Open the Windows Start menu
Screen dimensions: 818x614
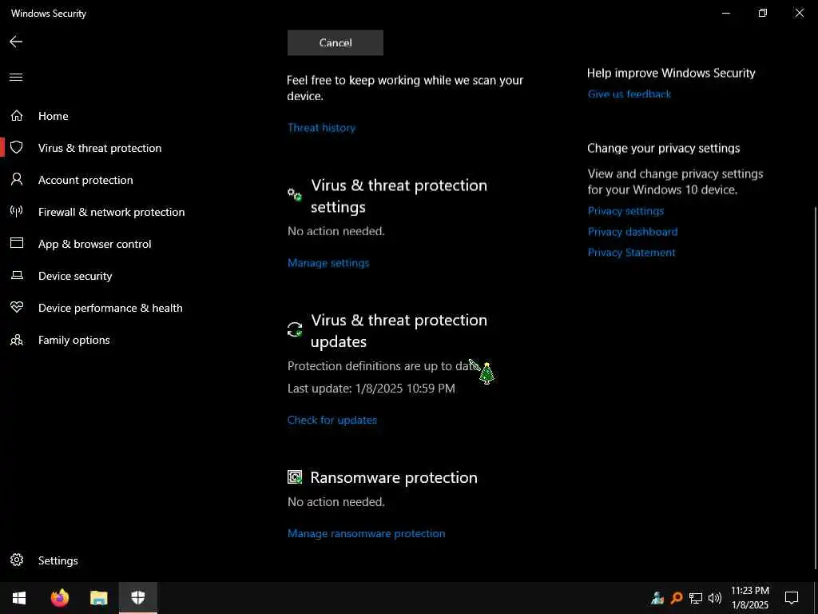point(19,598)
